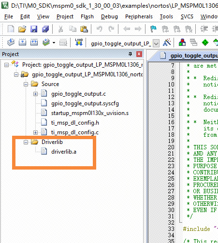218x243 pixels.
Task: Open the Edit menu
Action: tap(25, 16)
